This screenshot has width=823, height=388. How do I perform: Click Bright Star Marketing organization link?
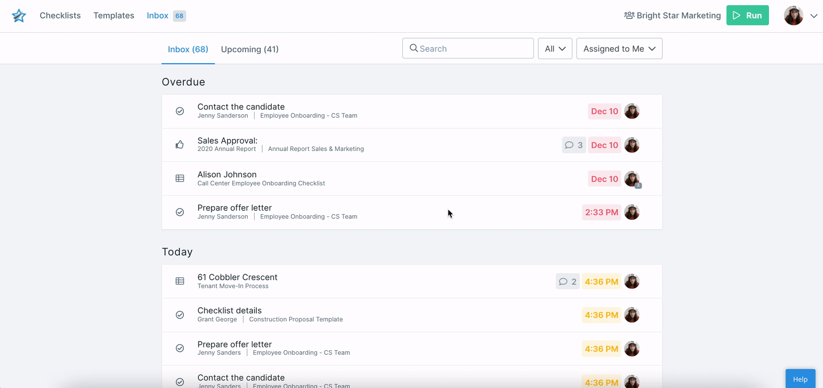679,15
